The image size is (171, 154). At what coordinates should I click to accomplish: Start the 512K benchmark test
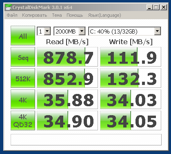click(23, 78)
